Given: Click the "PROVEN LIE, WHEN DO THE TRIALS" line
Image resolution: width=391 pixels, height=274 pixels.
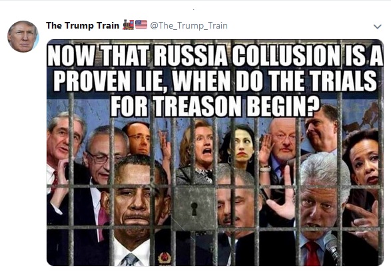Looking at the screenshot, I should [215, 81].
